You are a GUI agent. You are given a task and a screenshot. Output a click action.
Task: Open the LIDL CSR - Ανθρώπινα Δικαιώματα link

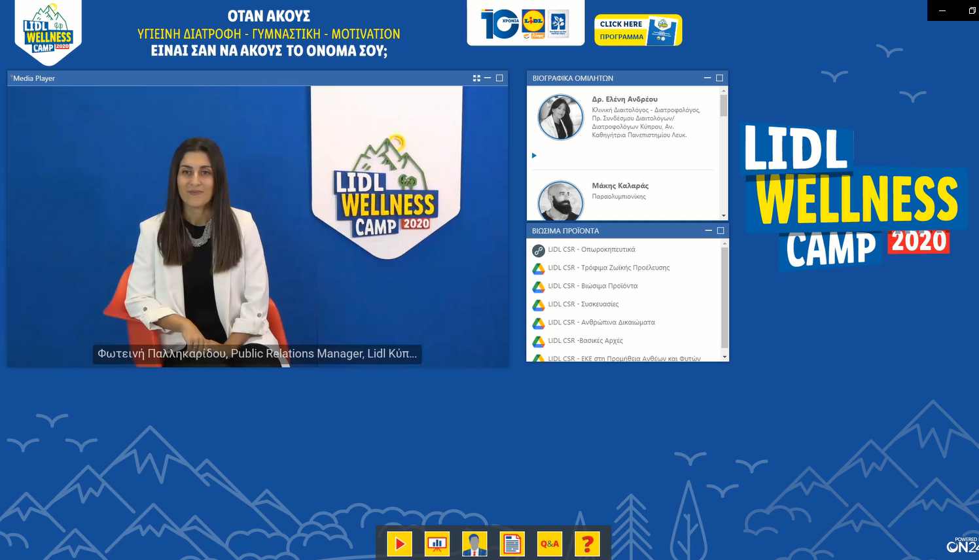point(601,323)
